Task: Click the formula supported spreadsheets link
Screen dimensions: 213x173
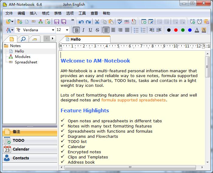Action: pos(134,100)
